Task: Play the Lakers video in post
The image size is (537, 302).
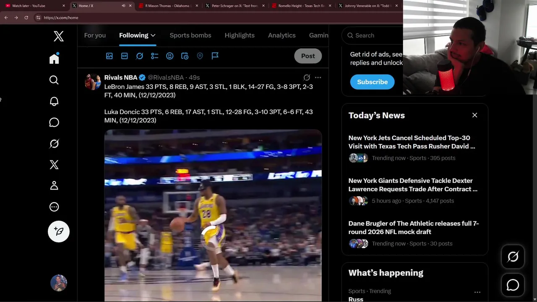Action: 213,216
